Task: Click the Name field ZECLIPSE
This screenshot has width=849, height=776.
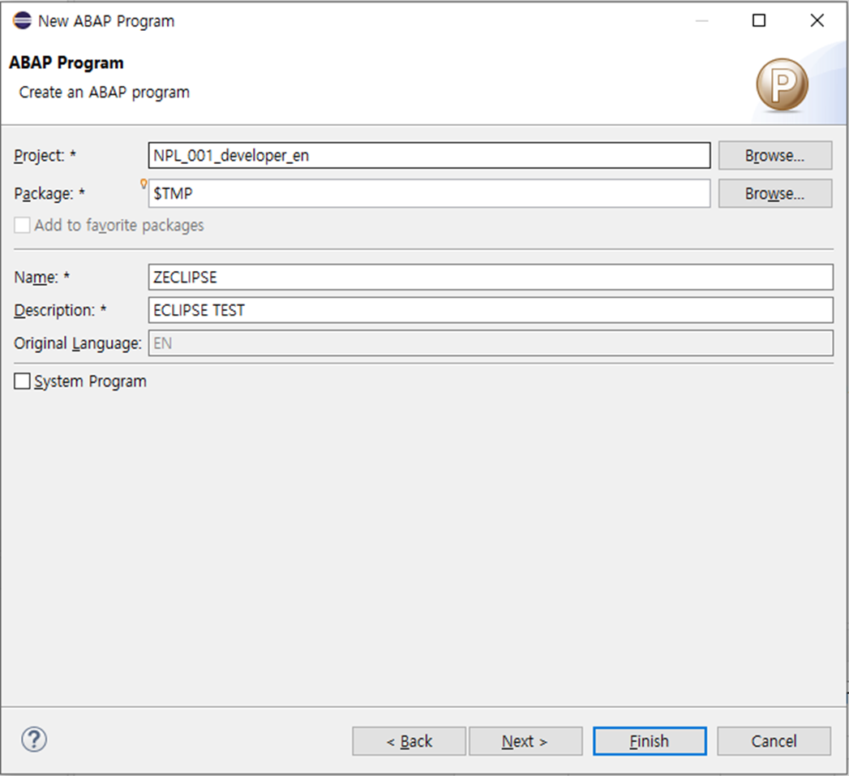Action: click(491, 277)
